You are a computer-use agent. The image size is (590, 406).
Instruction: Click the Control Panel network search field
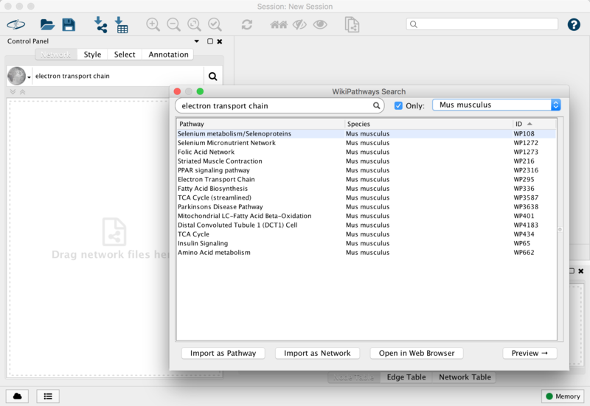click(118, 77)
